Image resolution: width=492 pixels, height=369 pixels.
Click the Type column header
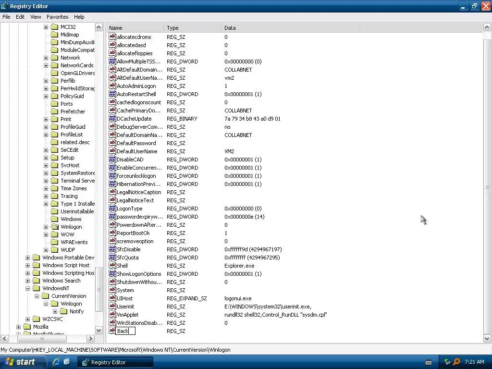pos(193,28)
